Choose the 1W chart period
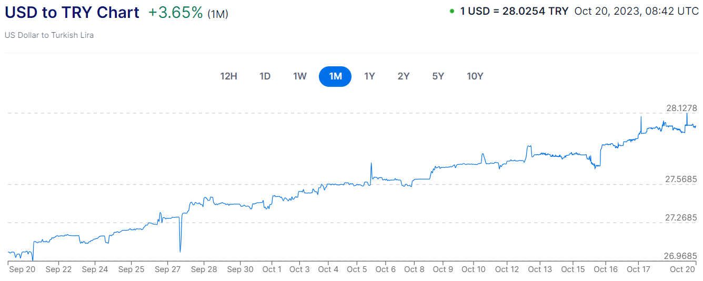This screenshot has width=703, height=281. point(300,76)
